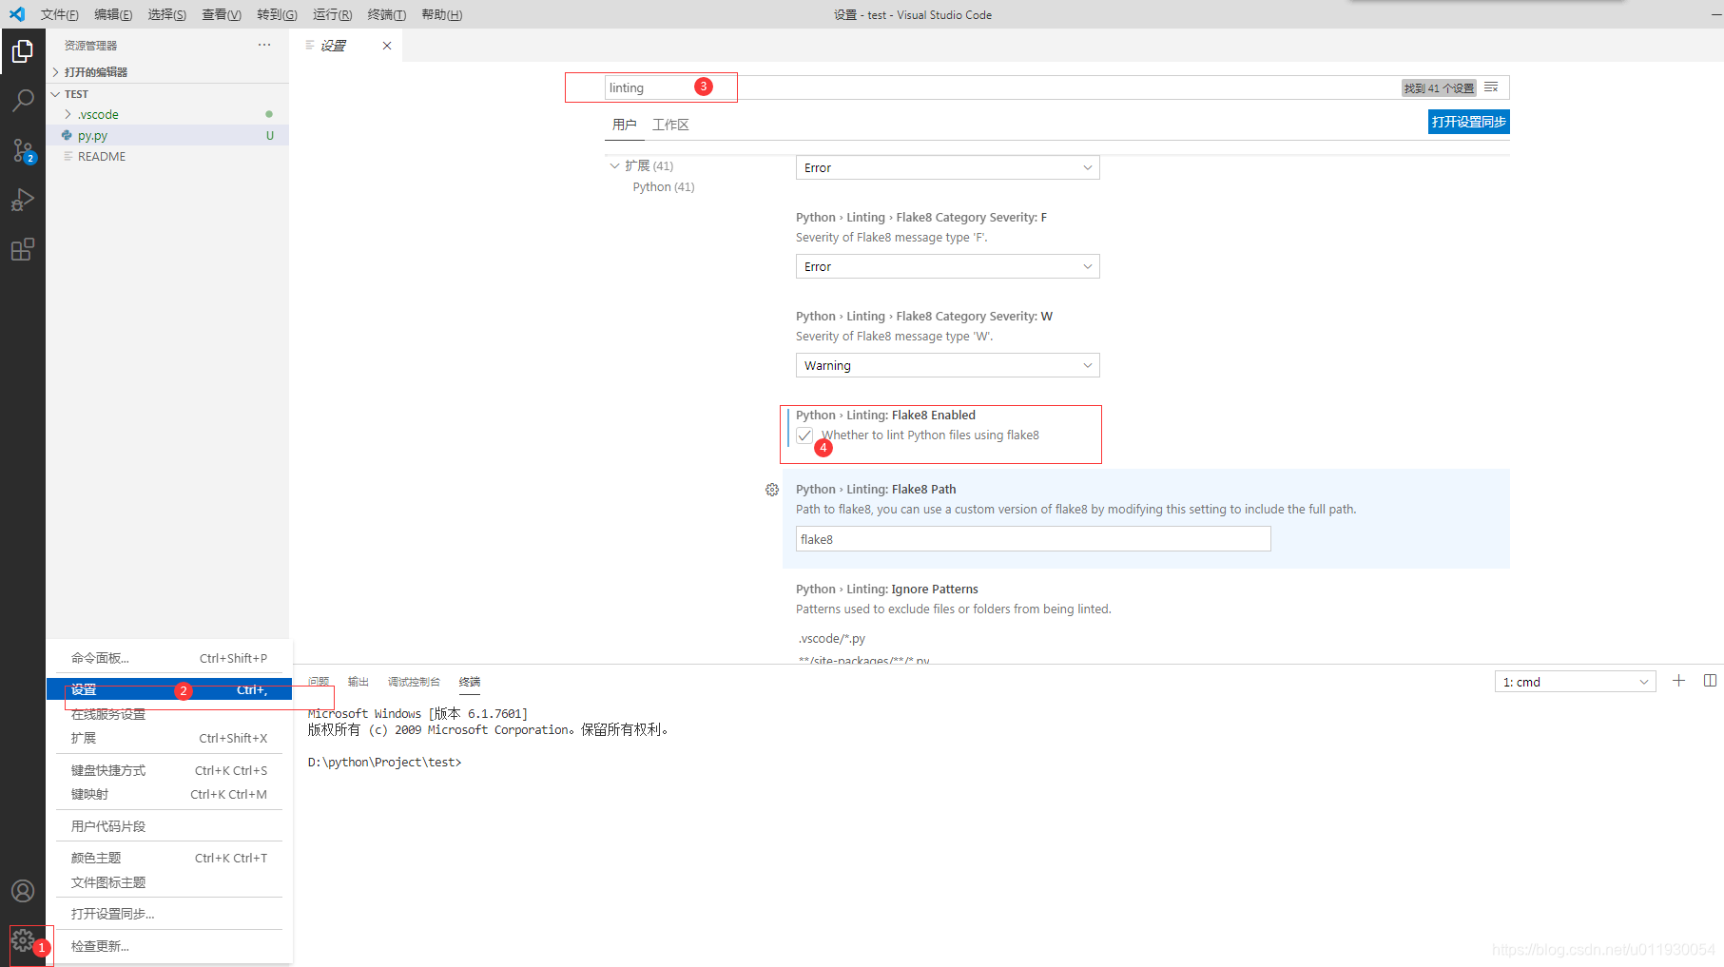Screen dimensions: 1724x967
Task: Switch to the Workspace settings tab
Action: 670,125
